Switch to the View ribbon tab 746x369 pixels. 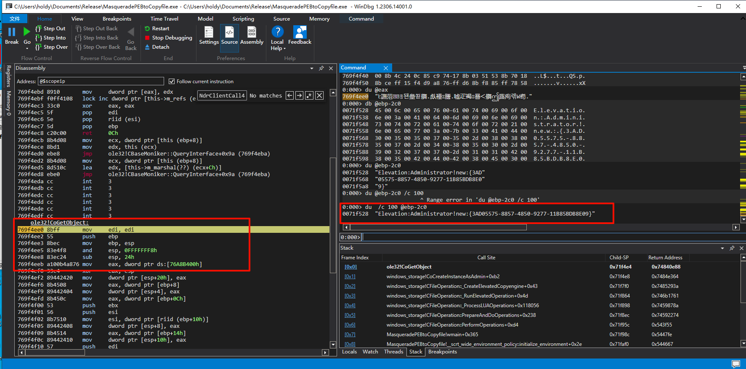click(x=77, y=19)
